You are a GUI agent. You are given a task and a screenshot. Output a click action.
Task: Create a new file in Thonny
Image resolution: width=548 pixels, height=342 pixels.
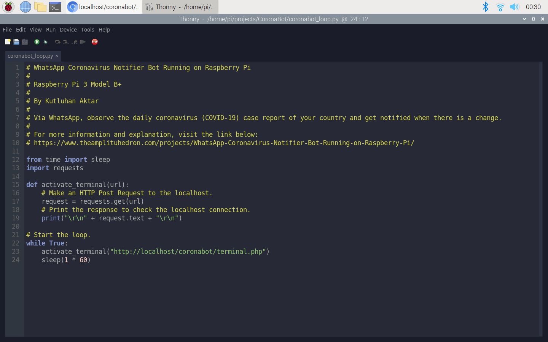8,42
